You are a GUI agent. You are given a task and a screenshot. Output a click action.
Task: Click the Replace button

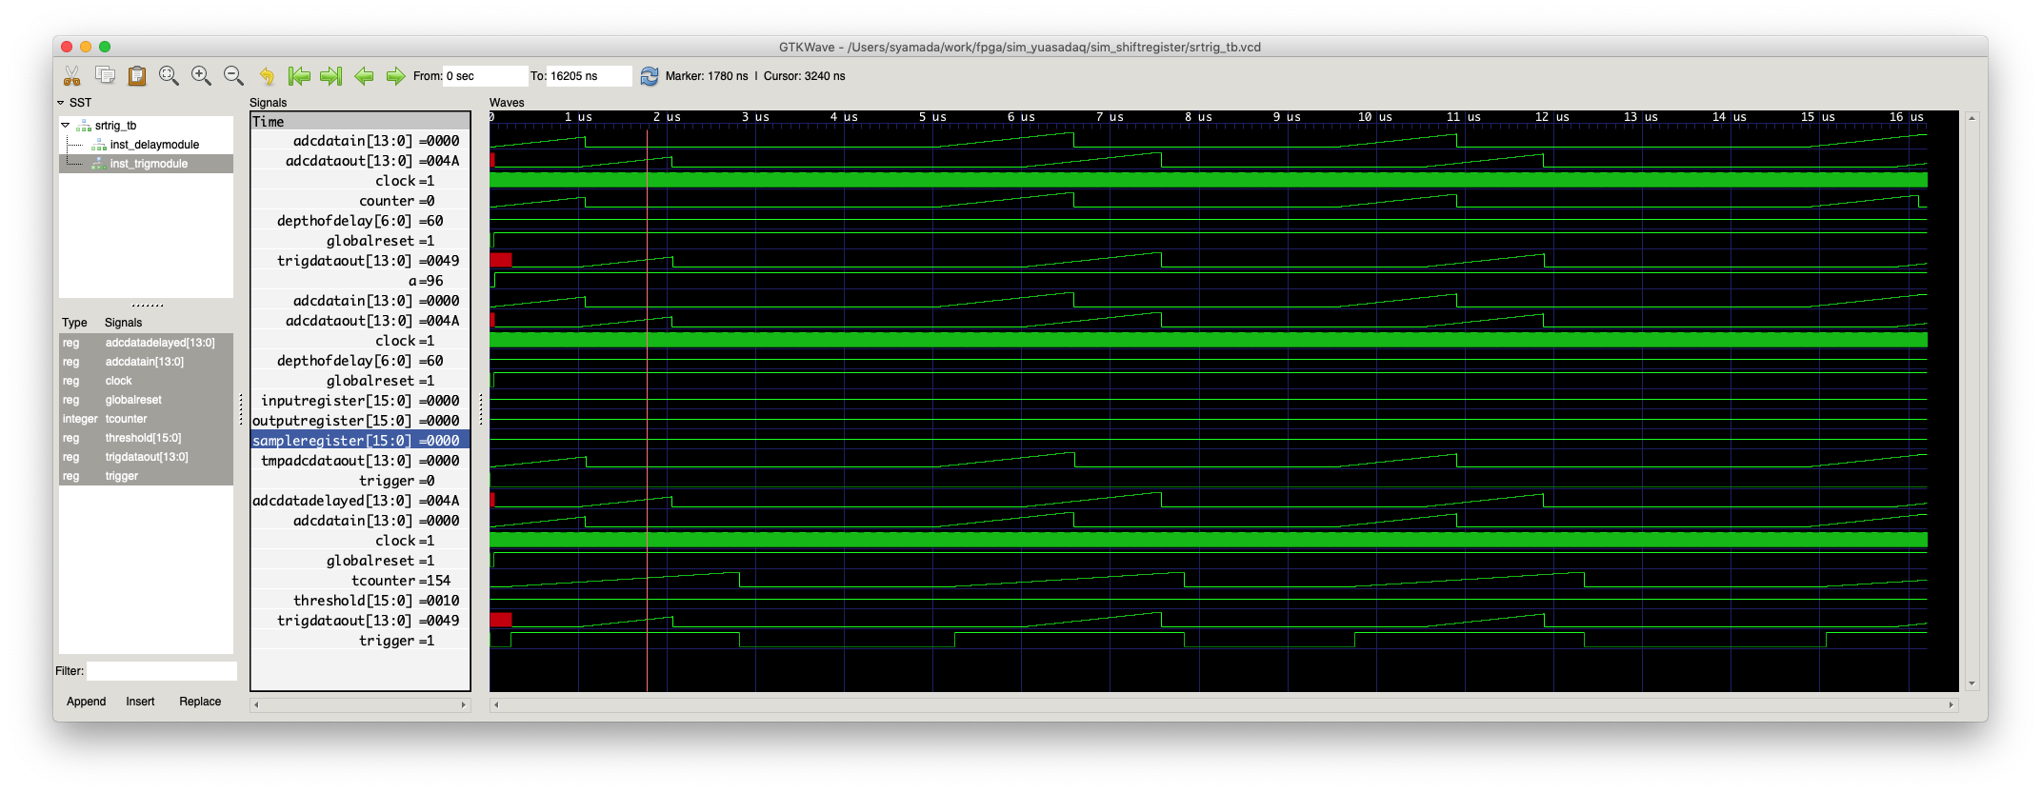pyautogui.click(x=200, y=702)
